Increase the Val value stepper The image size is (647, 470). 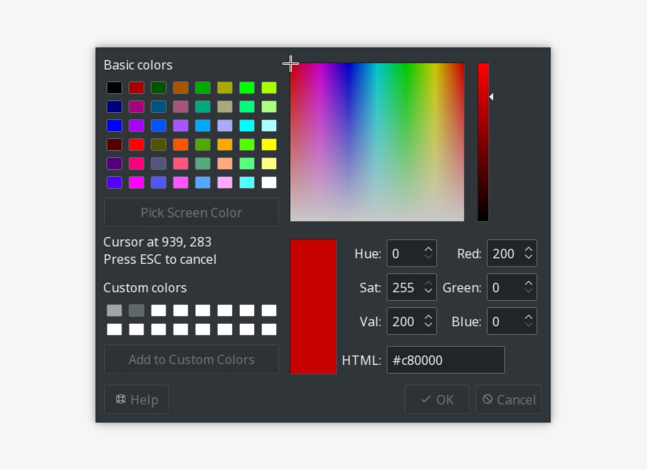(x=428, y=316)
